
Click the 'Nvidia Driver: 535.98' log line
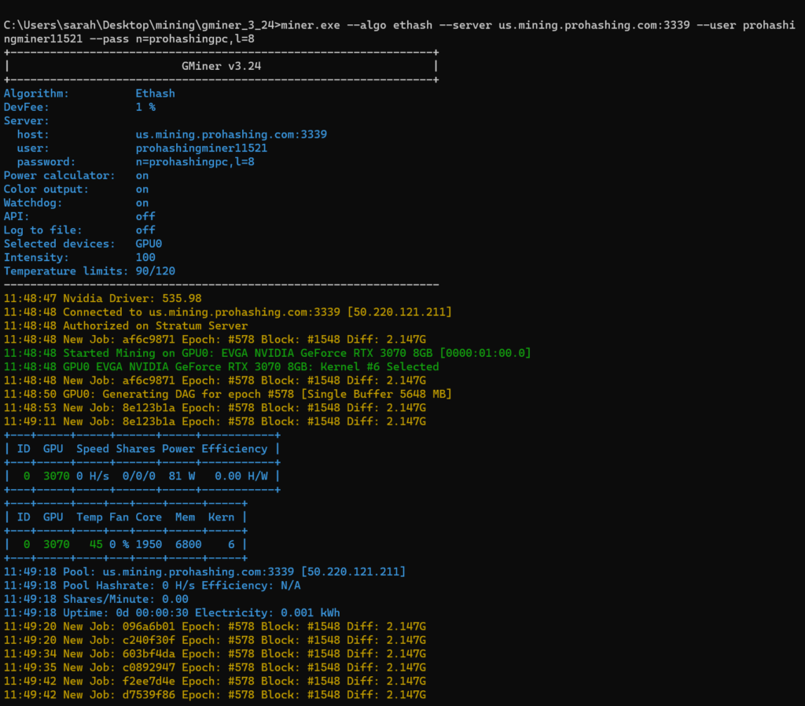coord(103,298)
